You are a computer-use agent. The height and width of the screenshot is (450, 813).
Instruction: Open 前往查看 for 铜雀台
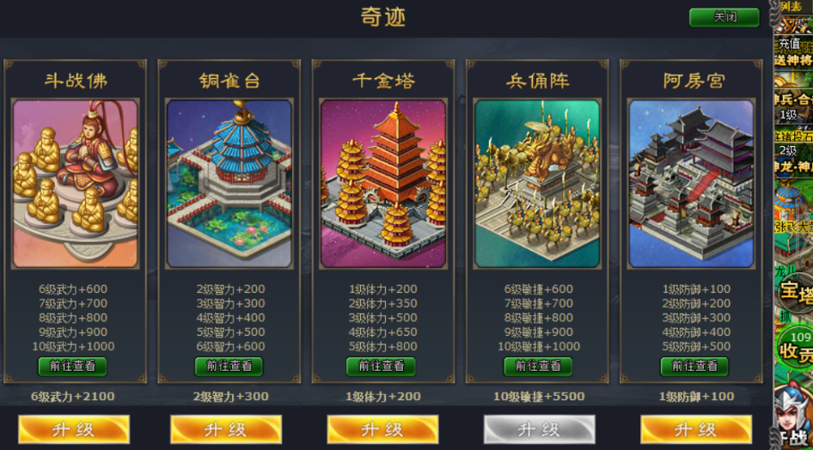229,366
